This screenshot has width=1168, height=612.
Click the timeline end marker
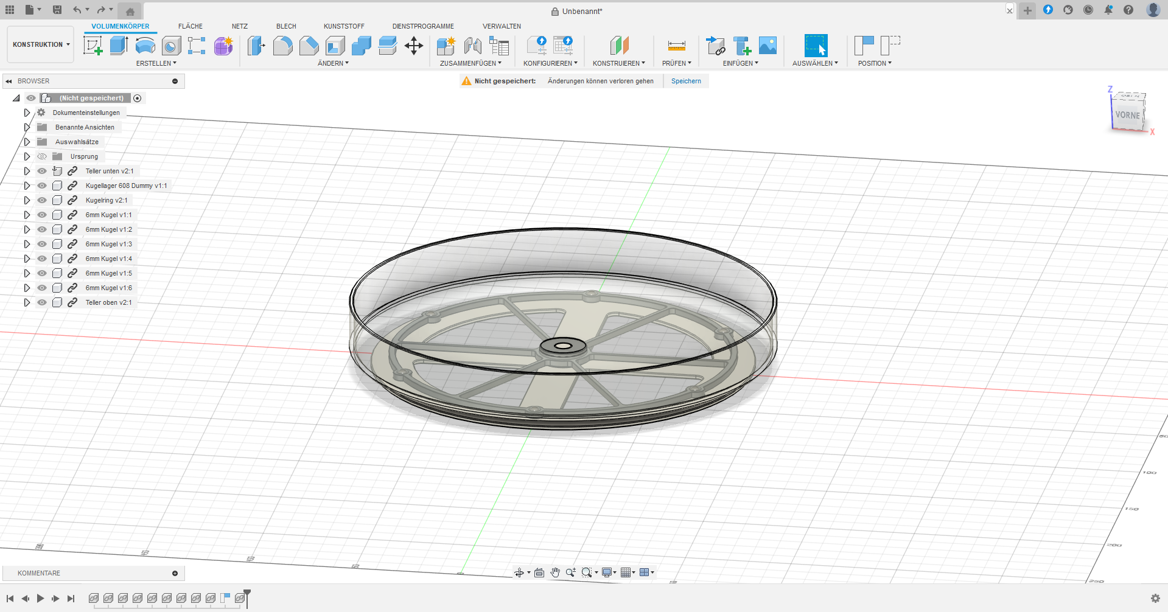(x=247, y=598)
